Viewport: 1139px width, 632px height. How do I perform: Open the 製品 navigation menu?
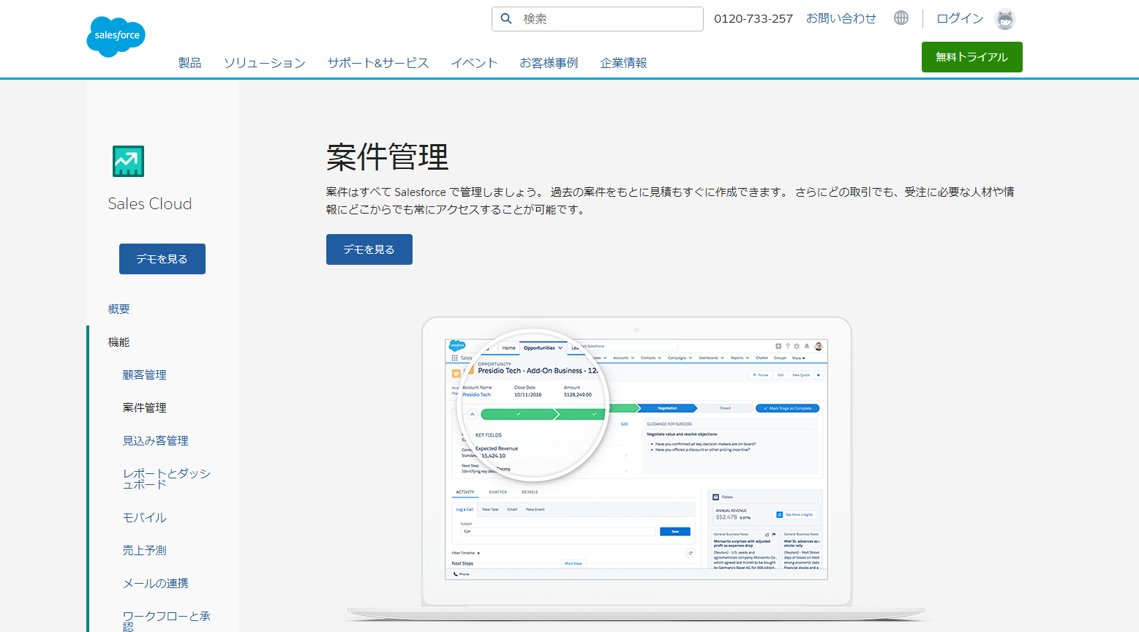coord(189,63)
